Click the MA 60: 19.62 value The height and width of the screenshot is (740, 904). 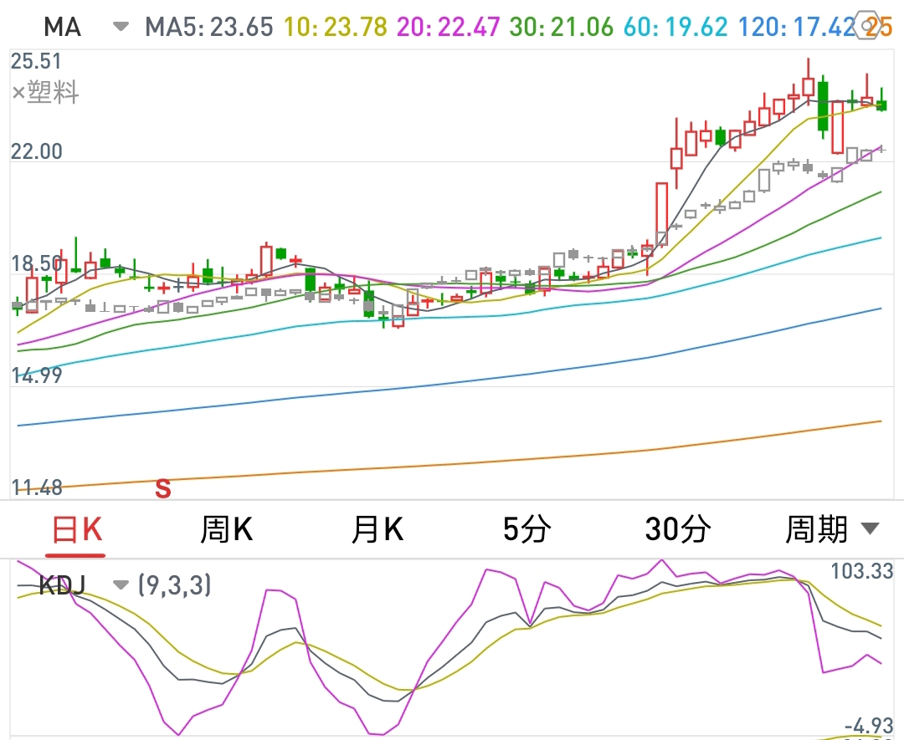coord(675,27)
